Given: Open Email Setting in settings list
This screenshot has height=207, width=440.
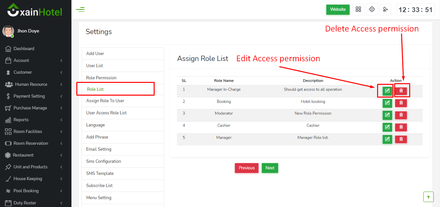Looking at the screenshot, I should [x=99, y=149].
